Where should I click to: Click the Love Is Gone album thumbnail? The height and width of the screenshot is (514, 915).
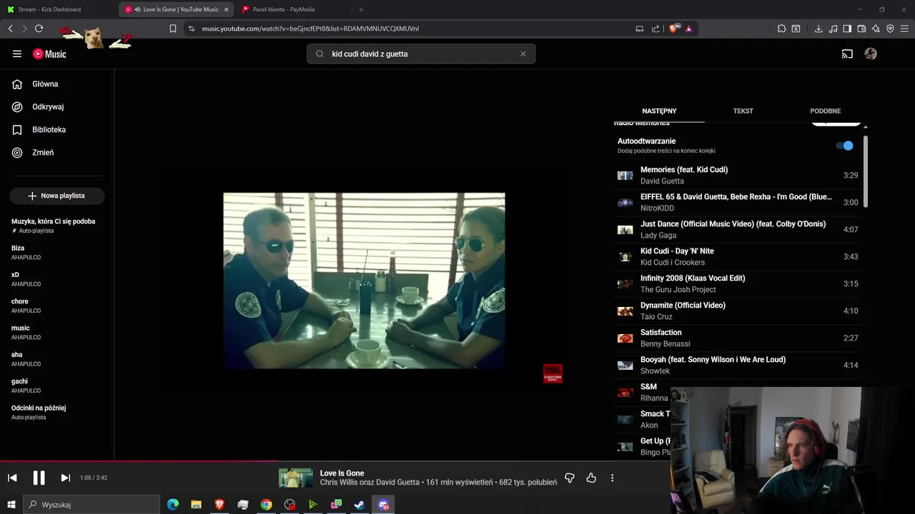coord(296,478)
